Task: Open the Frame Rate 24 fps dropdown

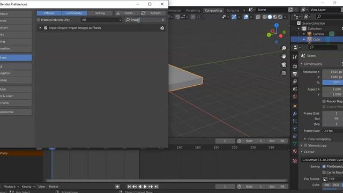Action: tap(332, 131)
